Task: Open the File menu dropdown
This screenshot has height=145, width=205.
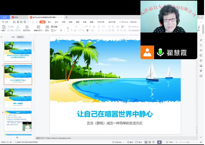Action: pyautogui.click(x=6, y=22)
